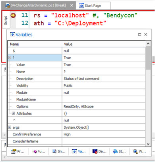Open the St... call stack panel tab
The height and width of the screenshot is (162, 155).
(x=119, y=151)
